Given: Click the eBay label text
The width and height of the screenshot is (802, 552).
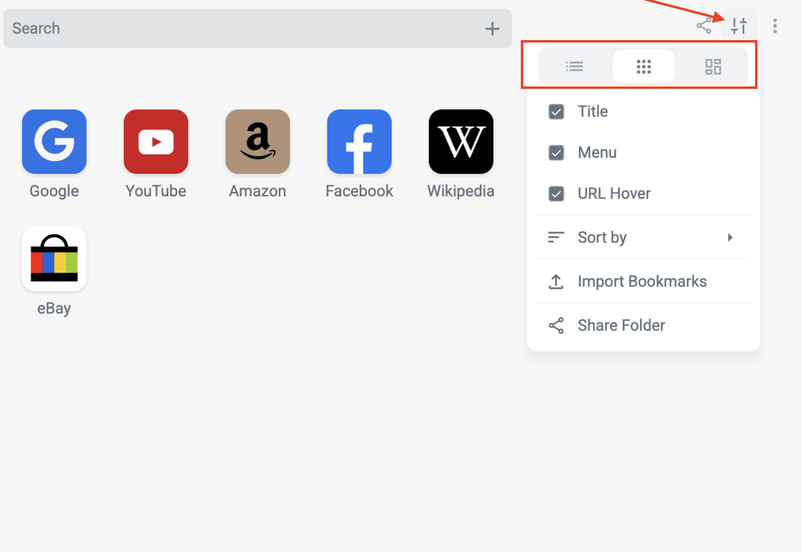Looking at the screenshot, I should (54, 308).
